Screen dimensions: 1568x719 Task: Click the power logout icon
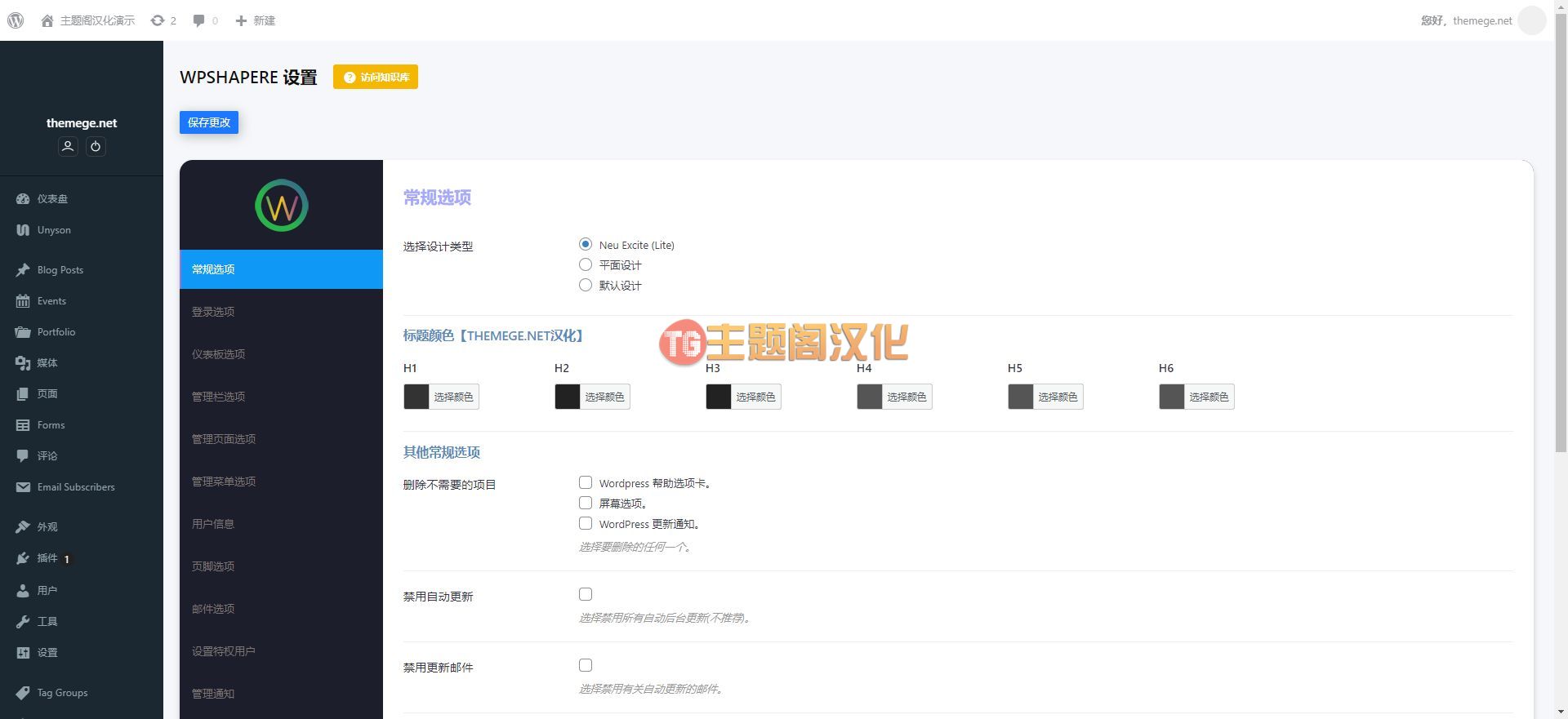[96, 146]
